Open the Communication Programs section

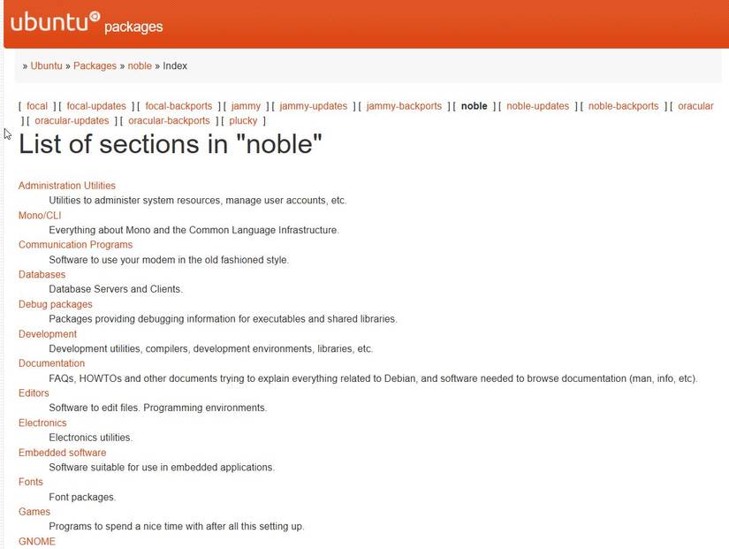[75, 245]
